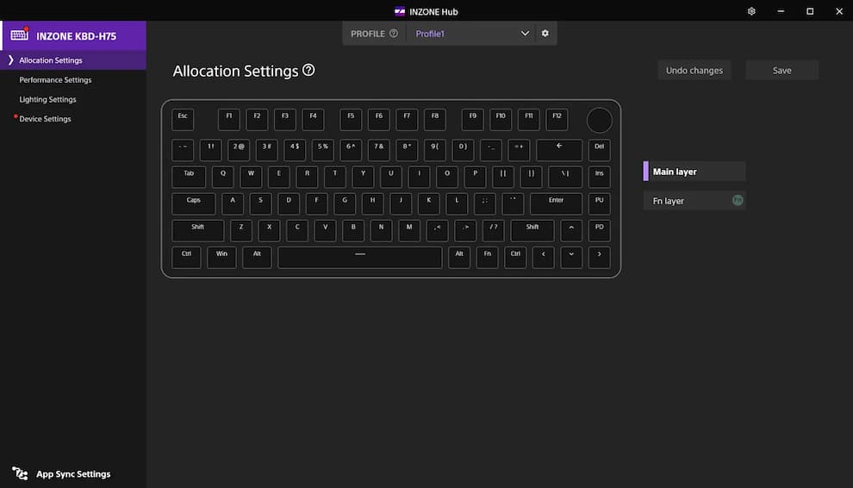Click the help icon next to PROFILE label
The height and width of the screenshot is (488, 853).
pyautogui.click(x=394, y=34)
